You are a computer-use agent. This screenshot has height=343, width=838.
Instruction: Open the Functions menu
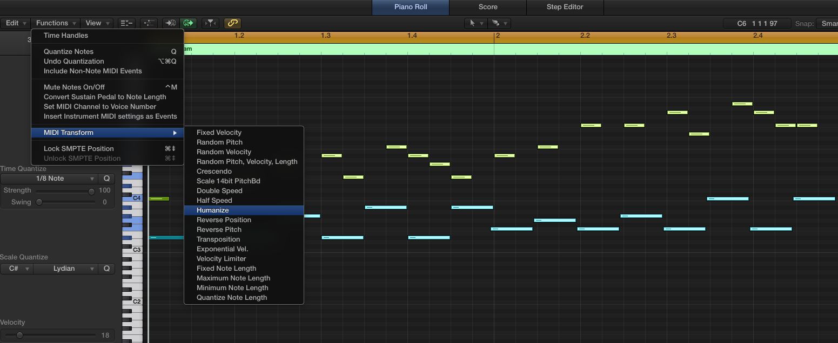click(56, 23)
